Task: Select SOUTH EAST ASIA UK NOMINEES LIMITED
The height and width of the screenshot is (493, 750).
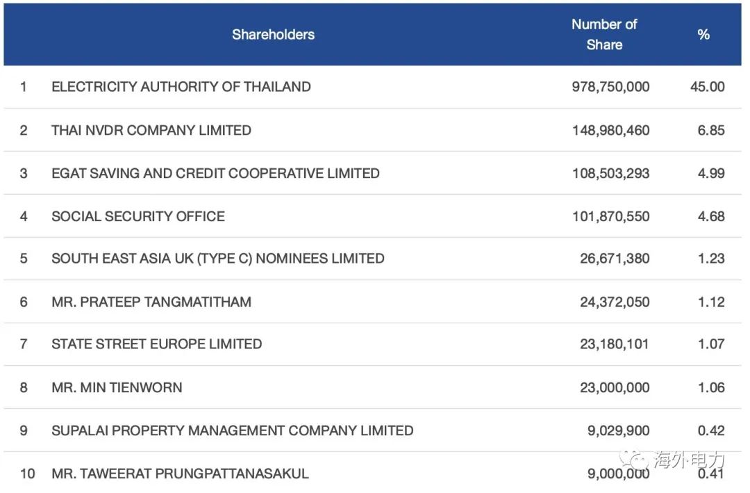Action: 217,259
